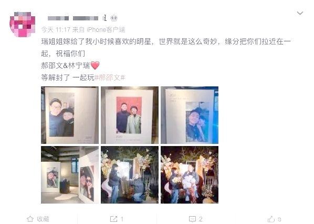Click the 收藏 bookmark text button

click(43, 219)
